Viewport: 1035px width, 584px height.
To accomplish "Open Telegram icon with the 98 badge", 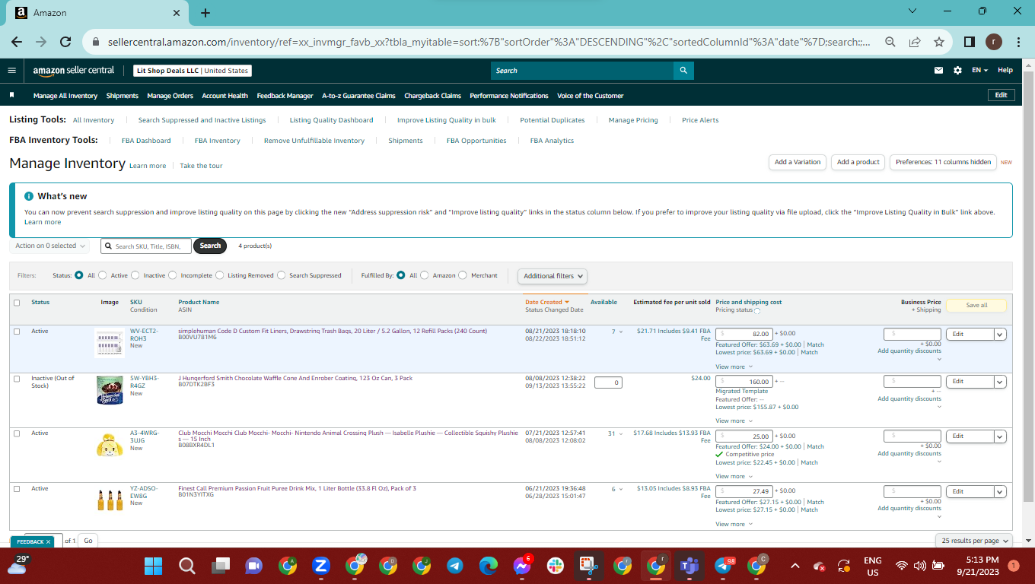I will pyautogui.click(x=723, y=566).
